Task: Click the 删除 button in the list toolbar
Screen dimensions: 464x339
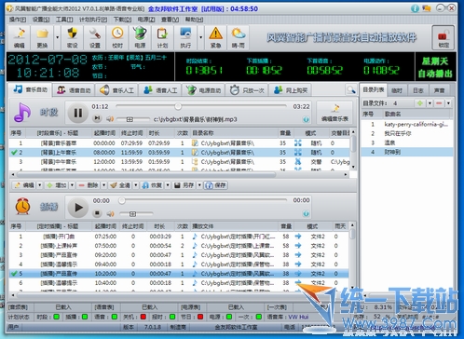Action: 89,185
